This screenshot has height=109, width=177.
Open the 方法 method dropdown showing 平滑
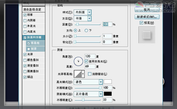point(83,19)
